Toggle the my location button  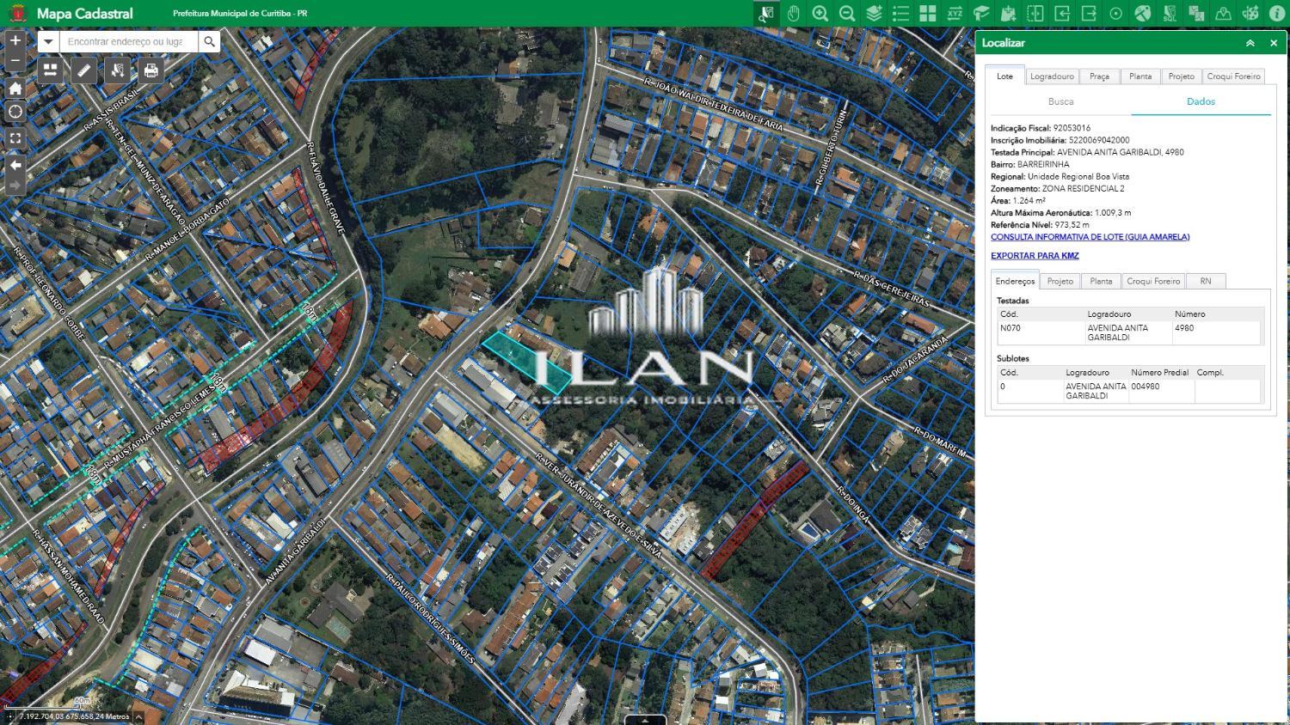click(15, 112)
